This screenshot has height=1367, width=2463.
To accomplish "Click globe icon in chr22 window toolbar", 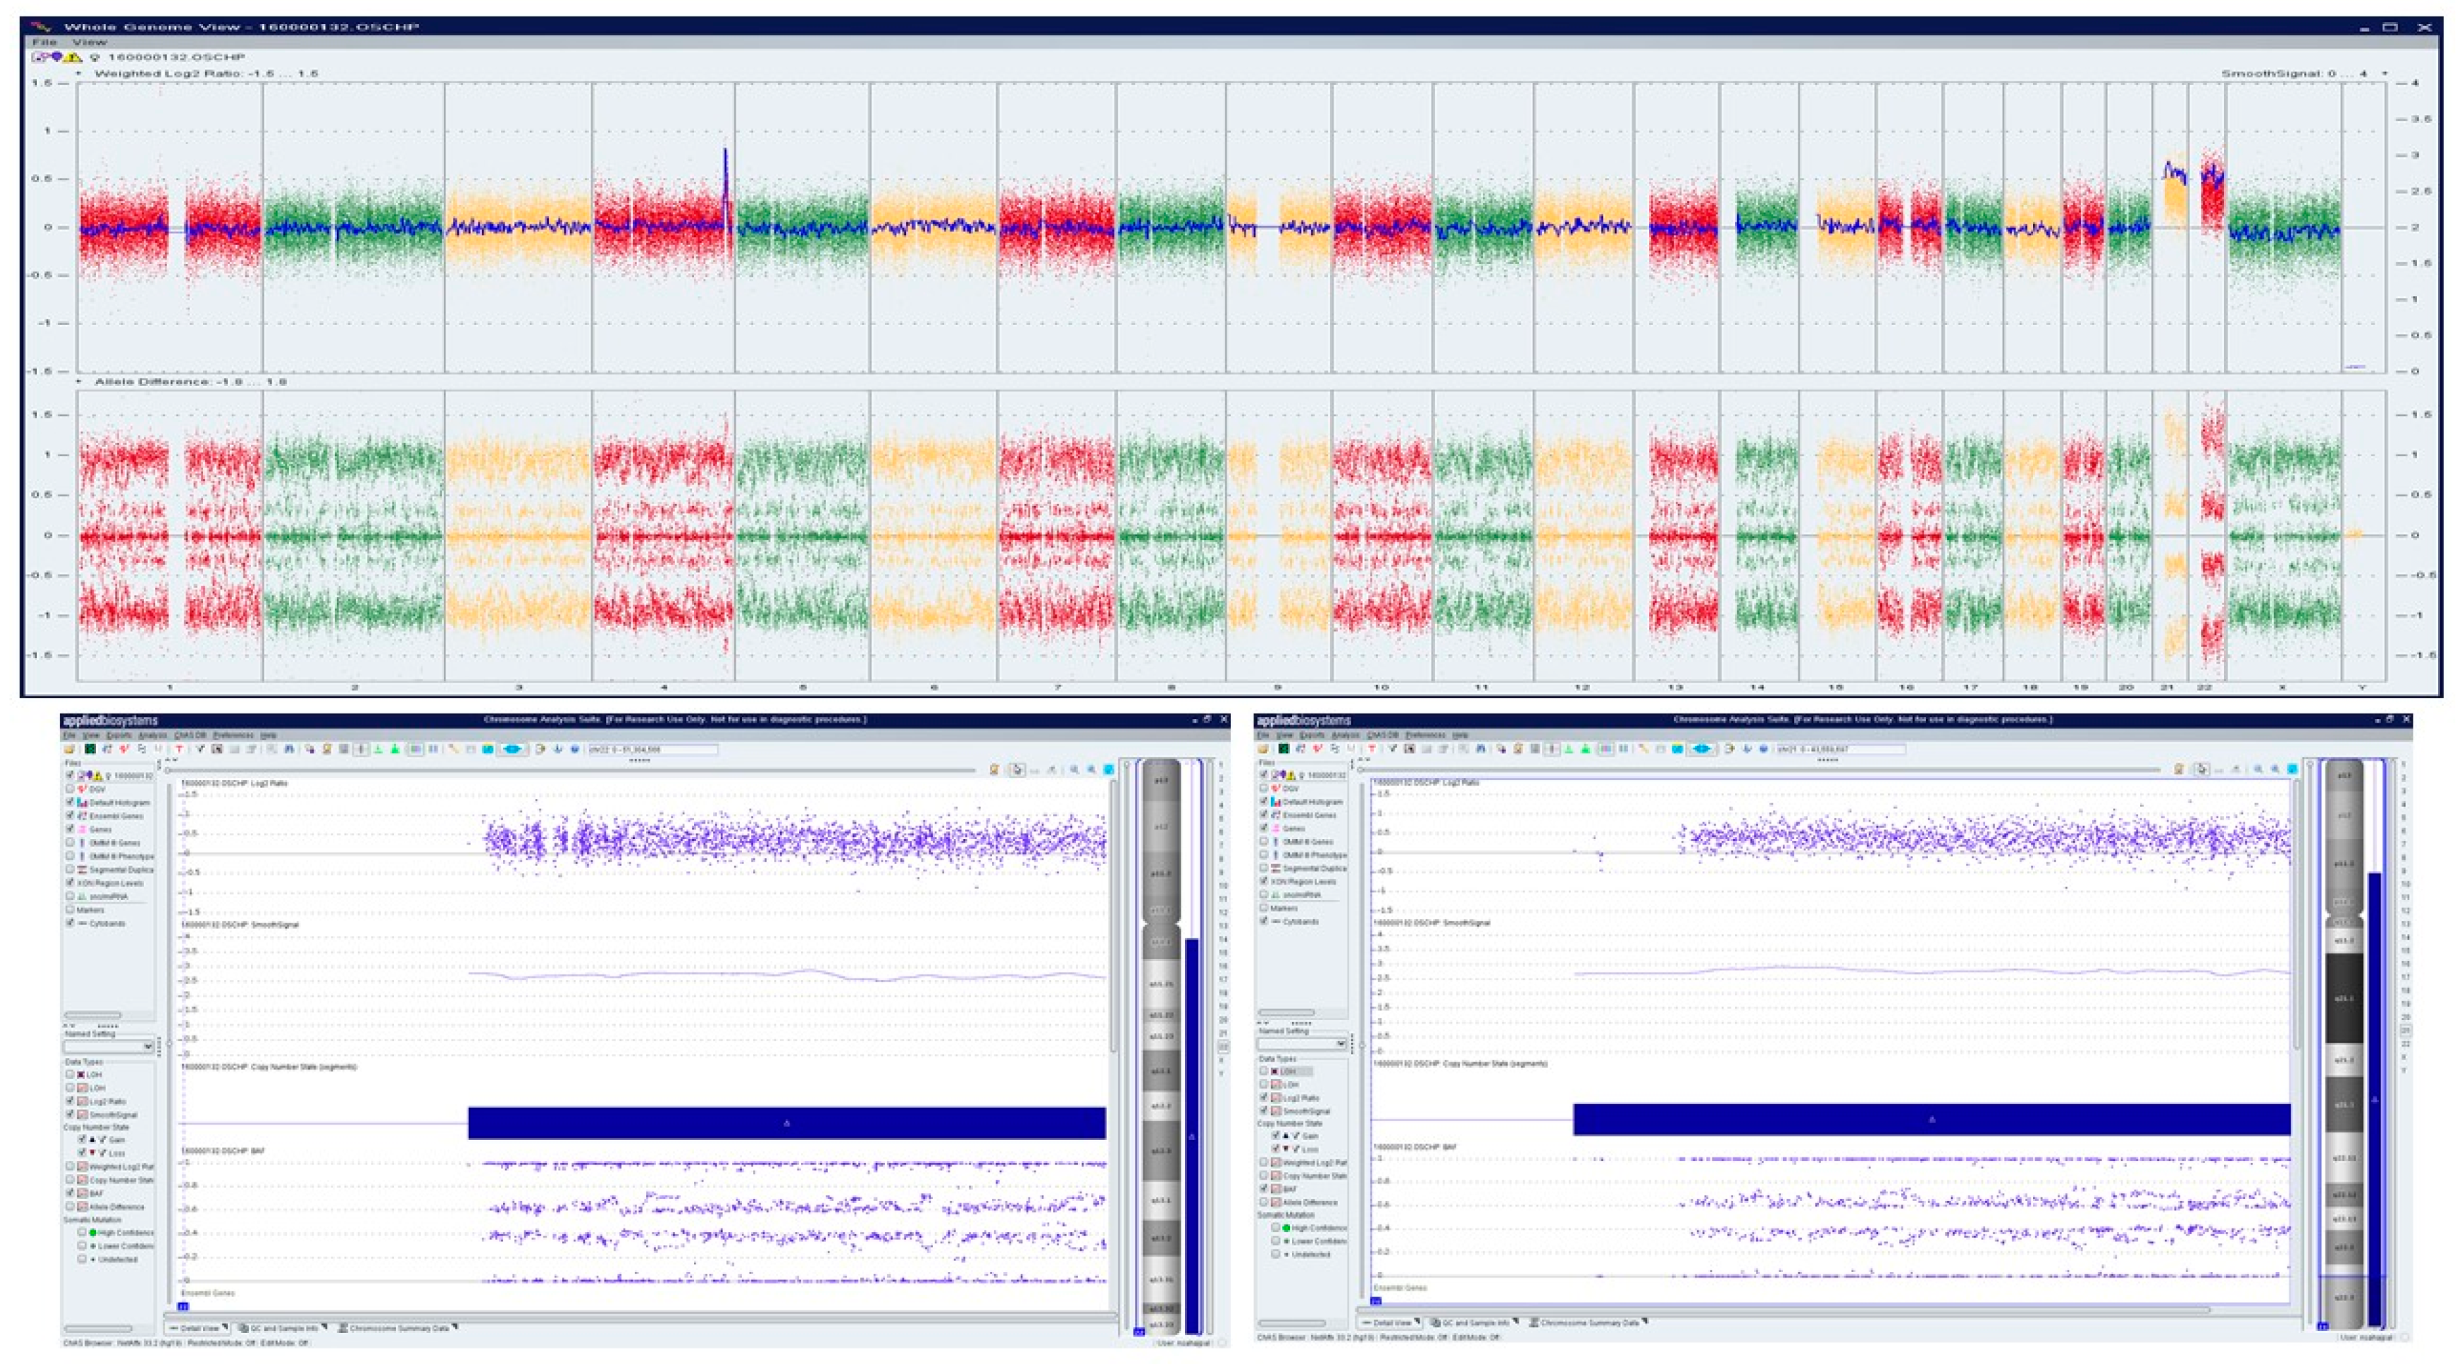I will pyautogui.click(x=576, y=749).
